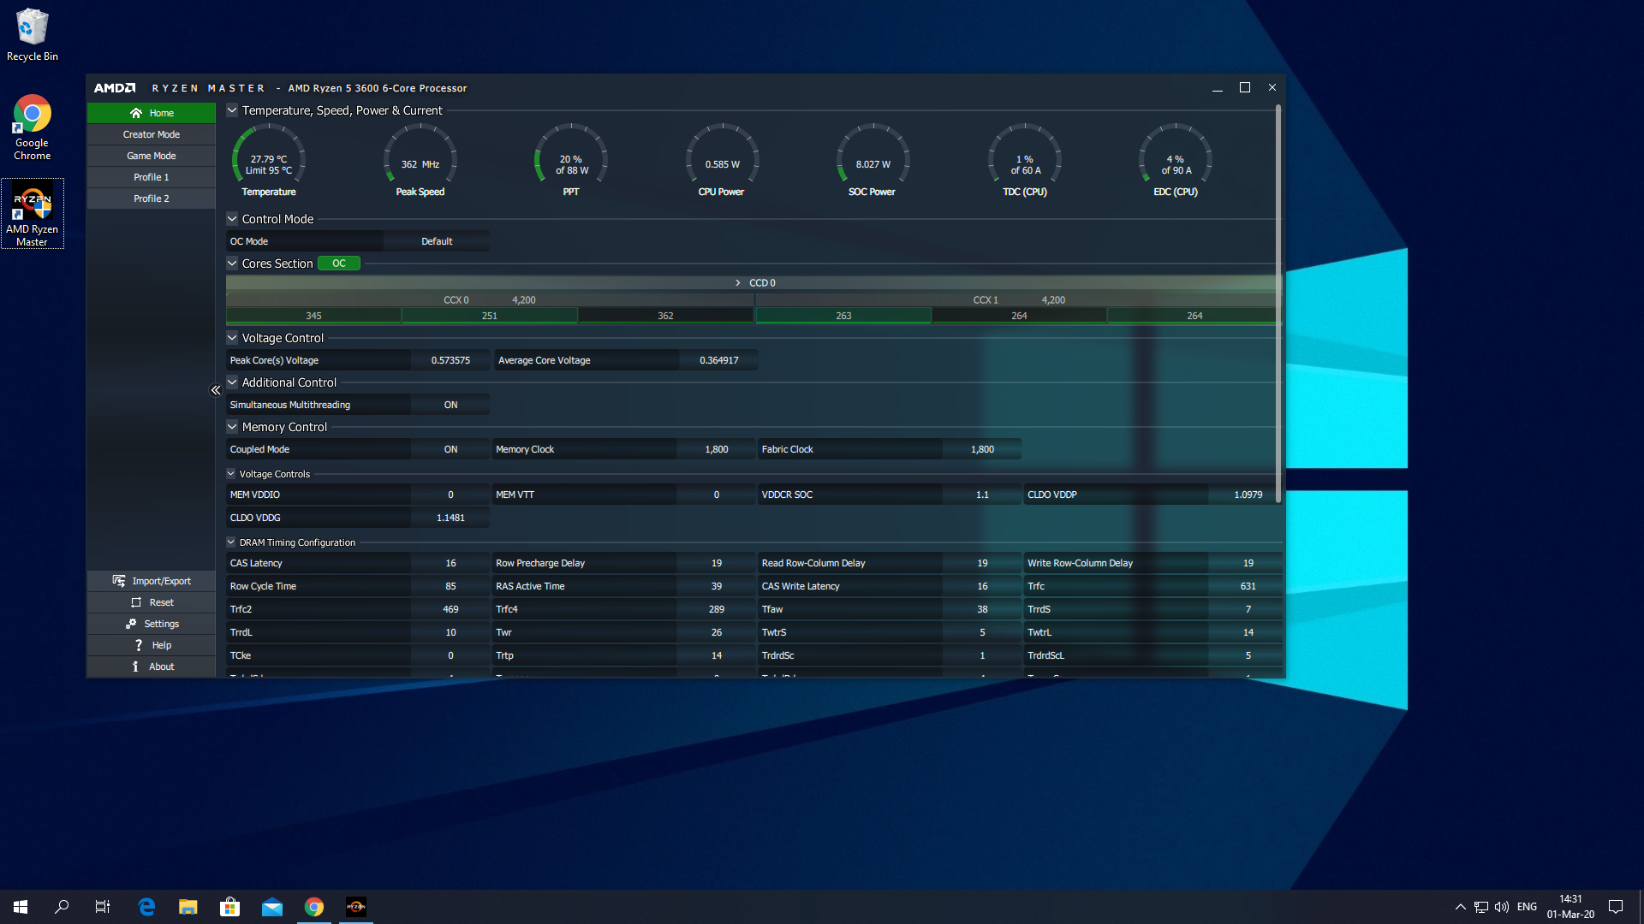1644x924 pixels.
Task: Click Ryzen Master taskbar icon
Action: 356,907
